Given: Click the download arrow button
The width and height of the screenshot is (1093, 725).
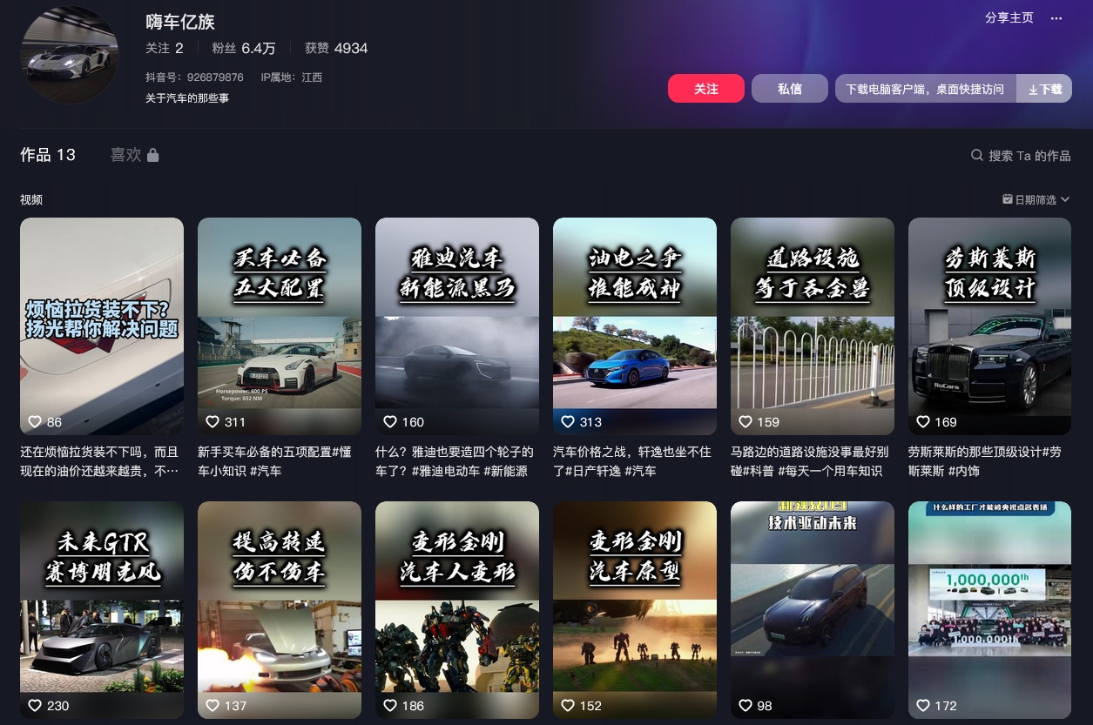Looking at the screenshot, I should [x=1044, y=89].
